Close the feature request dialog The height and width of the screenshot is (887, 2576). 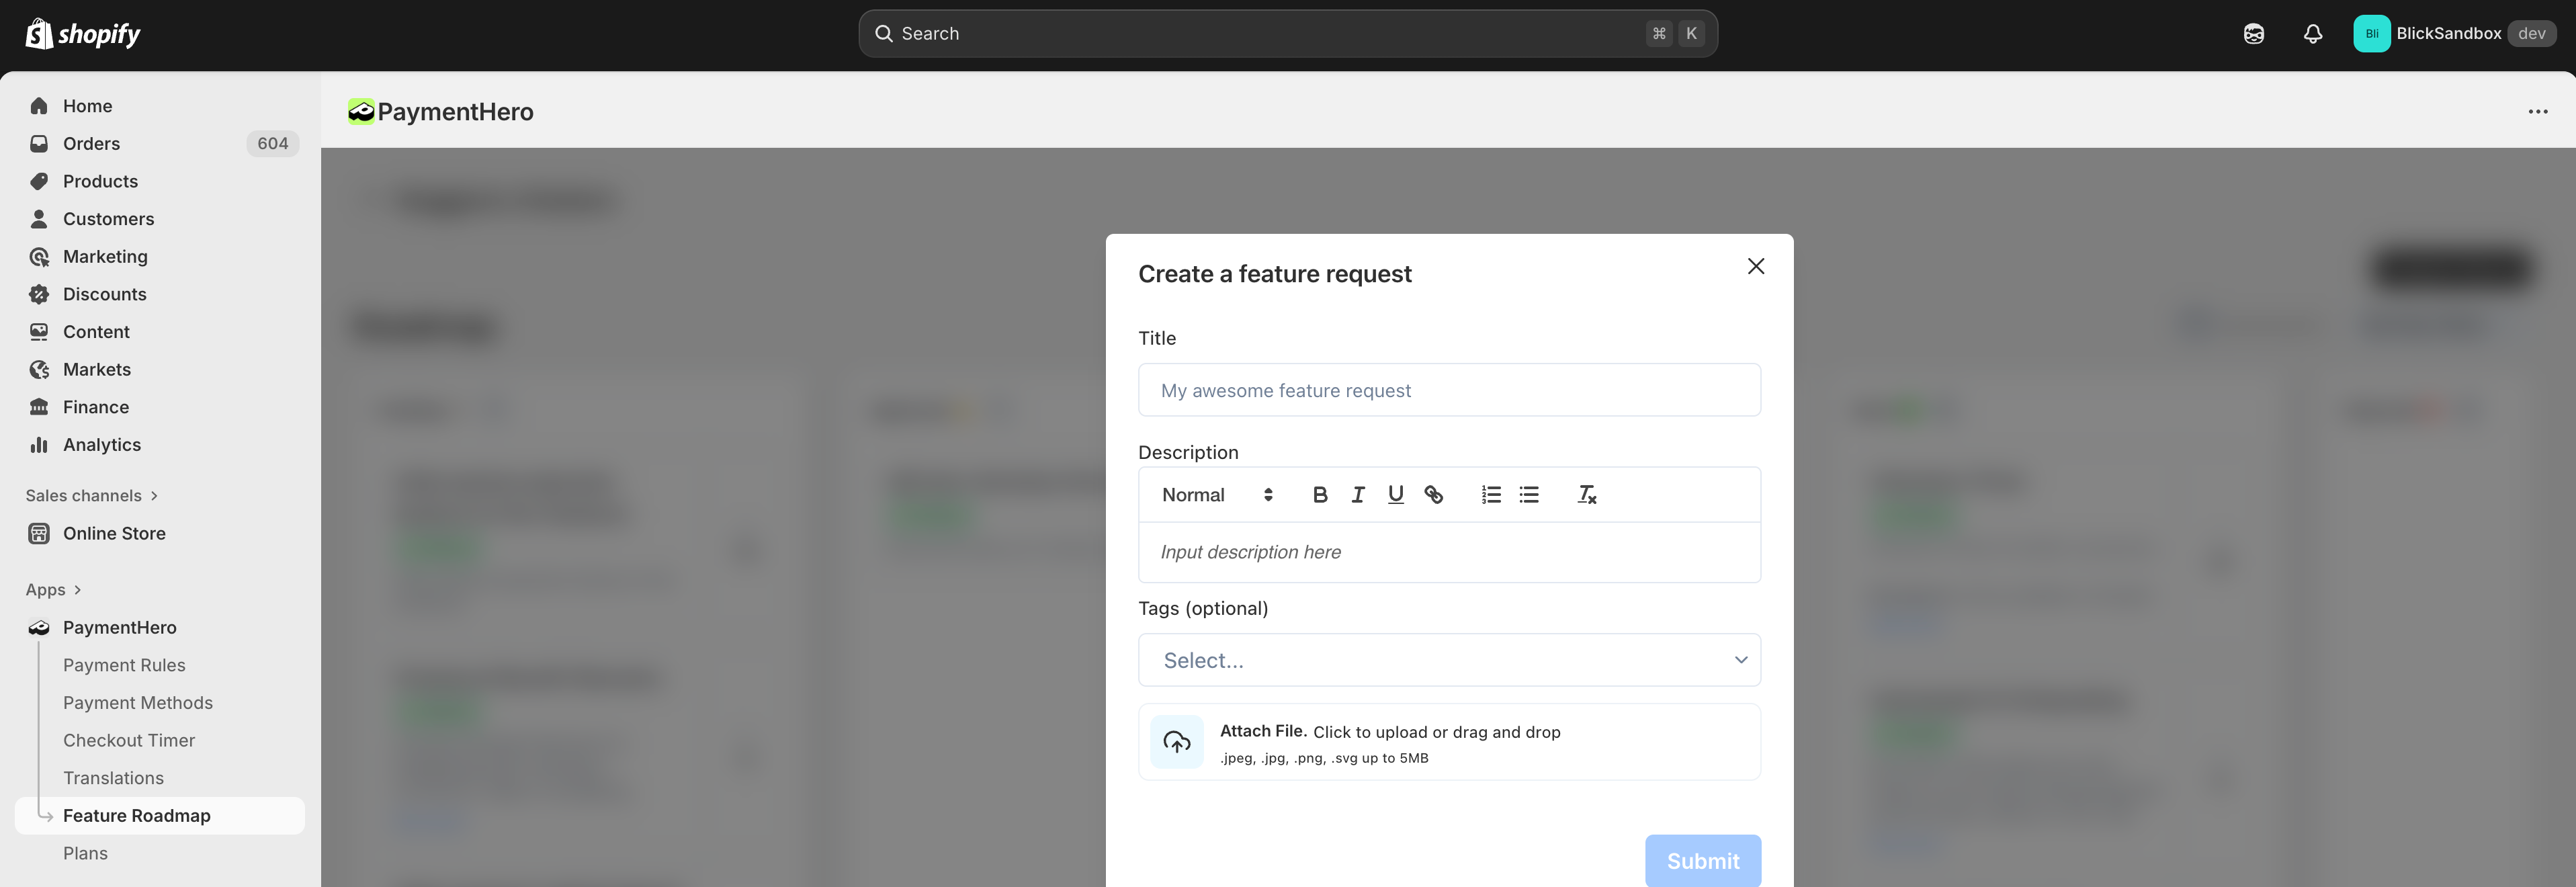tap(1756, 266)
